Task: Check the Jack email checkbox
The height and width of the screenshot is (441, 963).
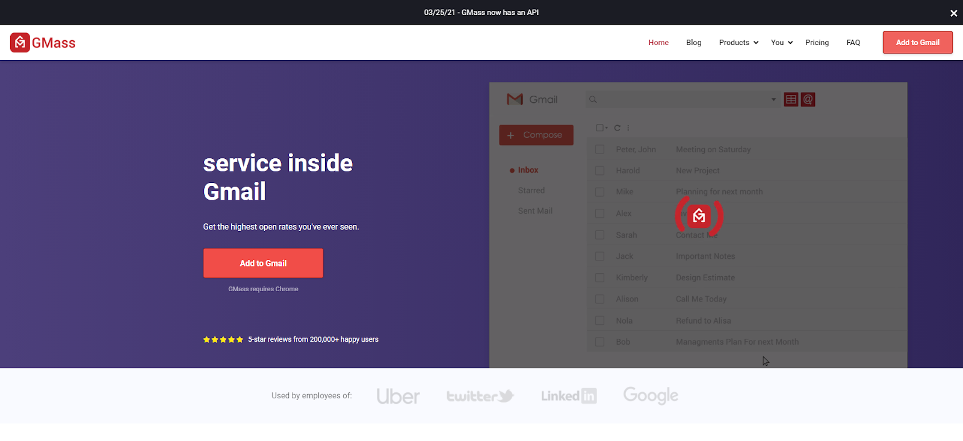Action: click(x=599, y=256)
